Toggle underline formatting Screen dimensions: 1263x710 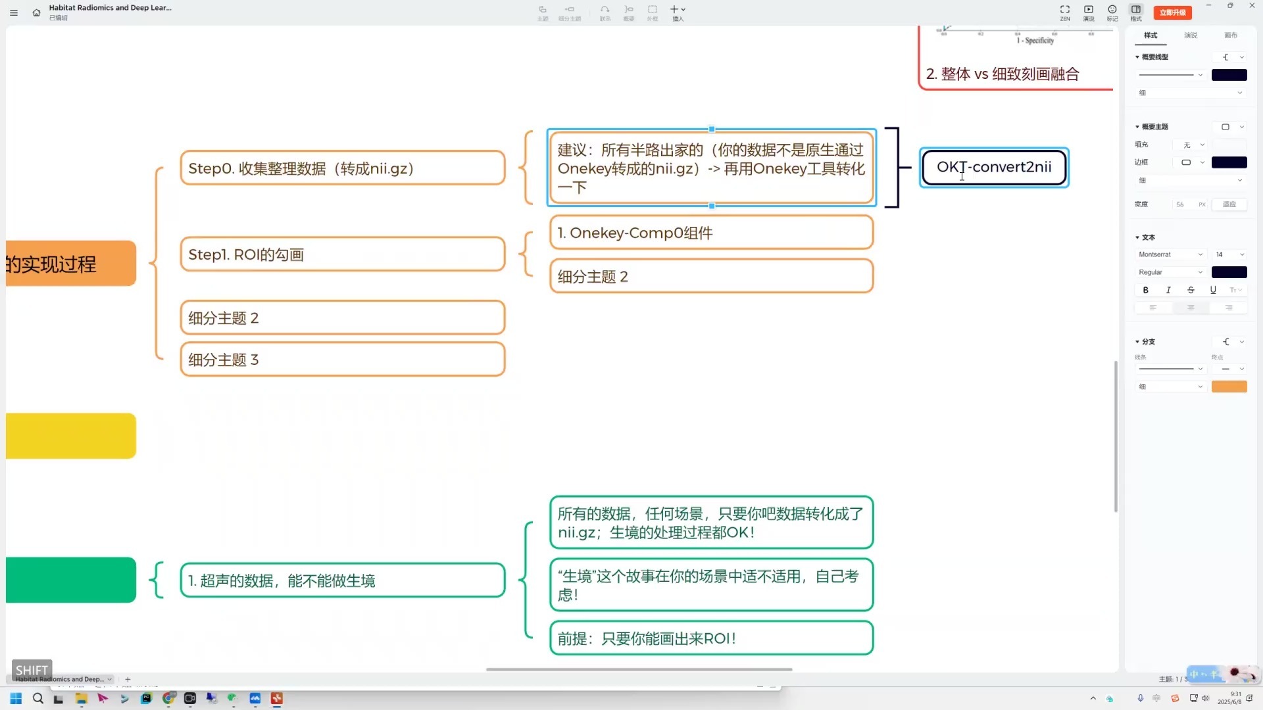tap(1213, 290)
